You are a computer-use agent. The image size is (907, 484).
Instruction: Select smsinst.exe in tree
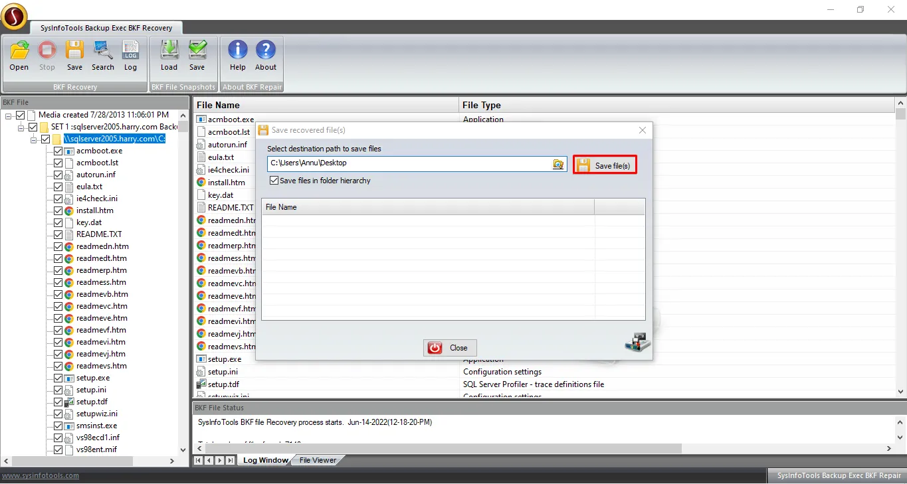click(x=96, y=426)
